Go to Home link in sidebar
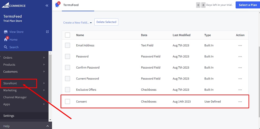This screenshot has height=129, width=260. pos(14,40)
